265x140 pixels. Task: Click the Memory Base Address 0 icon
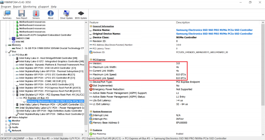(x=91, y=122)
